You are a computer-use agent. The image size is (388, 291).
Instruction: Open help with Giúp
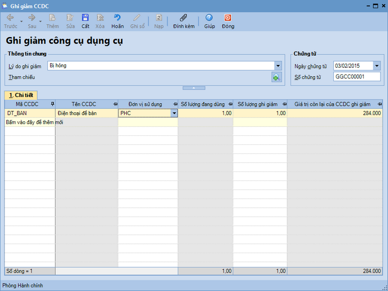click(x=209, y=21)
